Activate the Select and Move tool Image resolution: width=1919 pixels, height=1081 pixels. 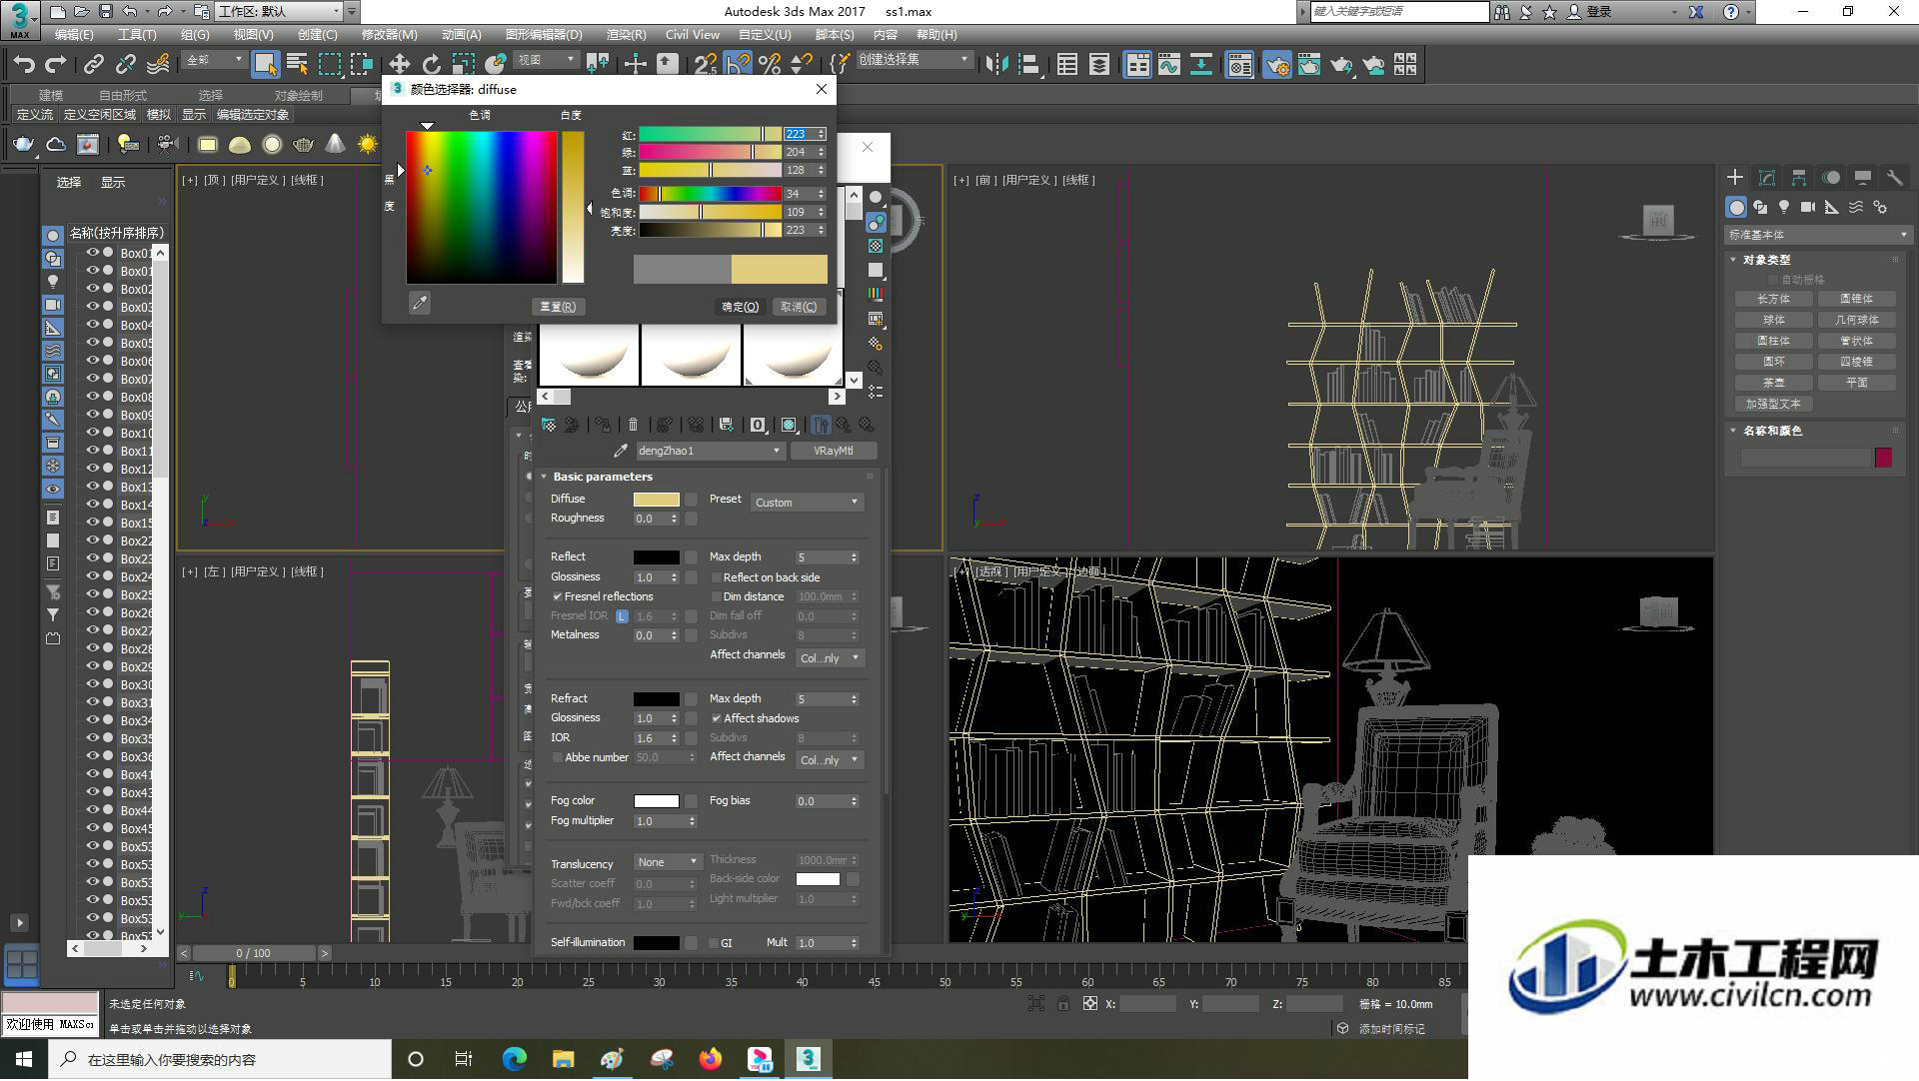click(399, 65)
